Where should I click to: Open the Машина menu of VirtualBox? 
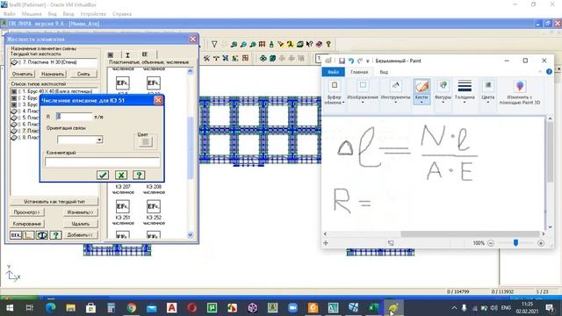32,14
